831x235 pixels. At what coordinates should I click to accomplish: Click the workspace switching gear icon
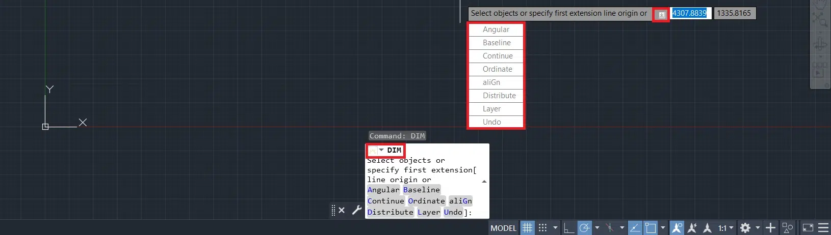pos(745,228)
